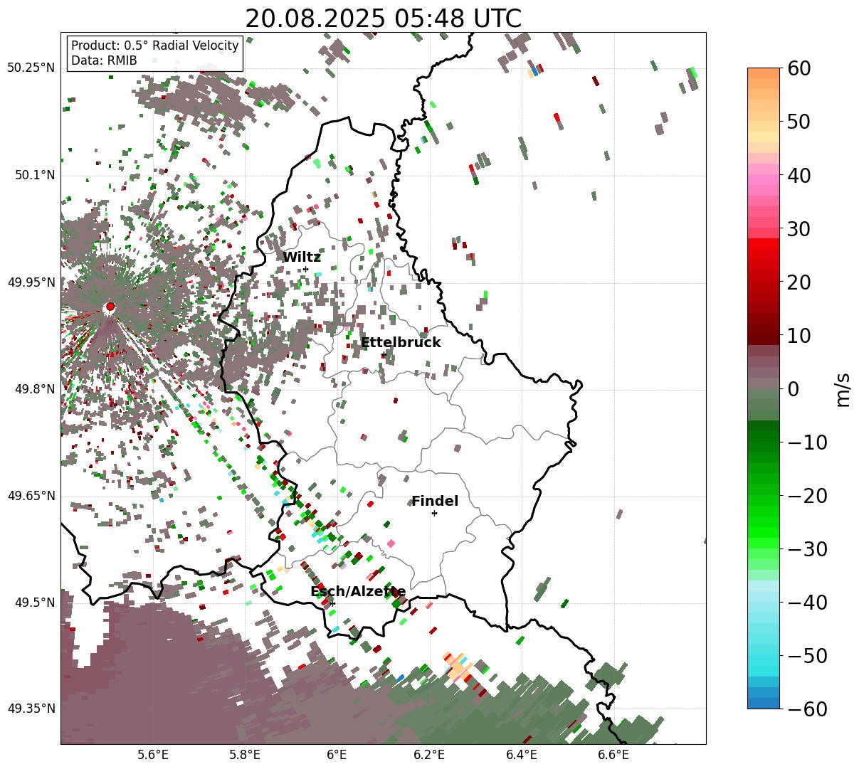Click the m/s colorbar unit label

tap(843, 388)
